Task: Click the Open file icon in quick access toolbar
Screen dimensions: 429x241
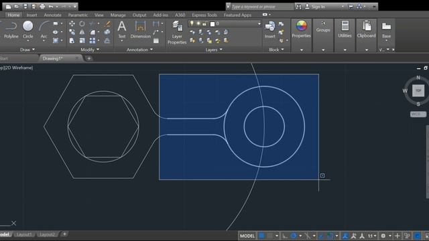Action: (x=17, y=6)
